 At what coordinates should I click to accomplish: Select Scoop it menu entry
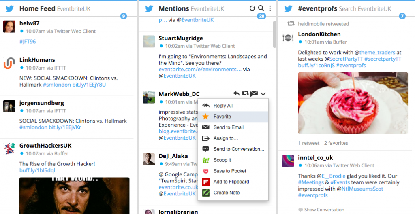(x=233, y=160)
